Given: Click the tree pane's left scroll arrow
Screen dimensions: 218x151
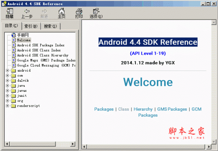Looking at the screenshot, I should [x=7, y=144].
